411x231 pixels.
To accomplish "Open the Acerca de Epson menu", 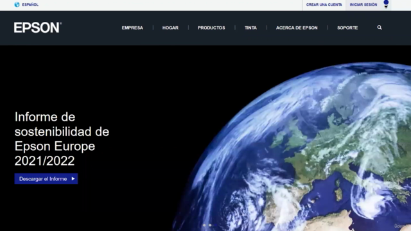I will (x=297, y=28).
